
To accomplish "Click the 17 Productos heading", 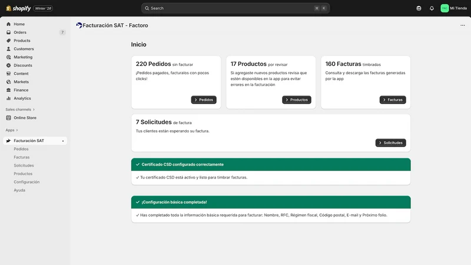I will click(x=248, y=64).
